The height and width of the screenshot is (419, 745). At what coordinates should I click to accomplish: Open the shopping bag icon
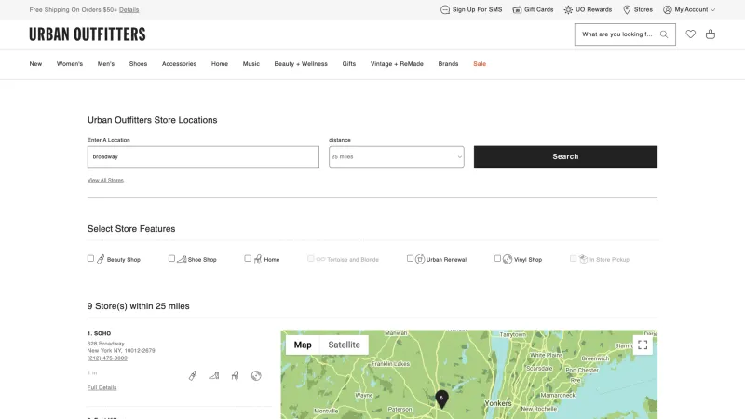[711, 34]
